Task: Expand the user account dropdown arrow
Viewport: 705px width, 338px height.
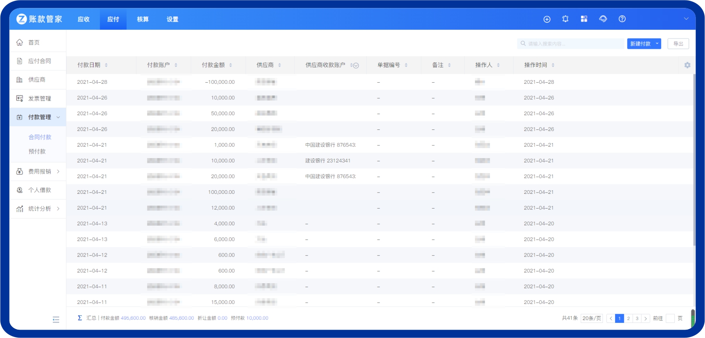Action: pos(686,19)
